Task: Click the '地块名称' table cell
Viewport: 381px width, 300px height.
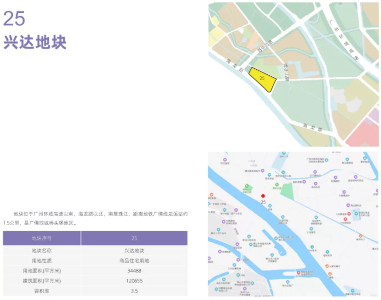Action: 42,250
